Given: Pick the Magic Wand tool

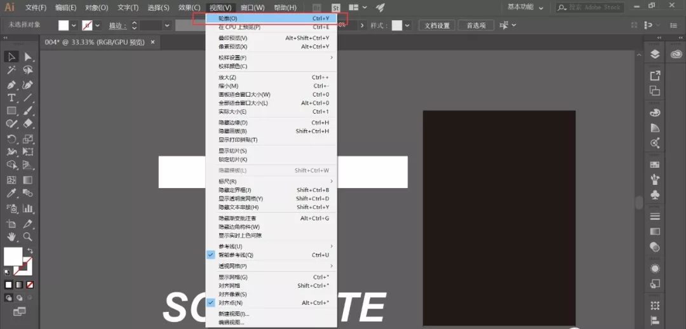Looking at the screenshot, I should pos(11,70).
